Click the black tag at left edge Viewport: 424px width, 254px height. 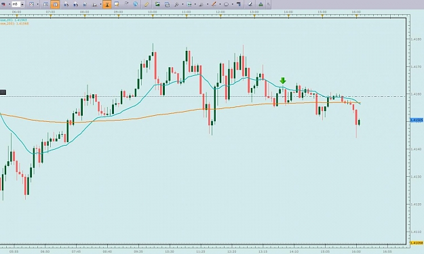point(3,92)
